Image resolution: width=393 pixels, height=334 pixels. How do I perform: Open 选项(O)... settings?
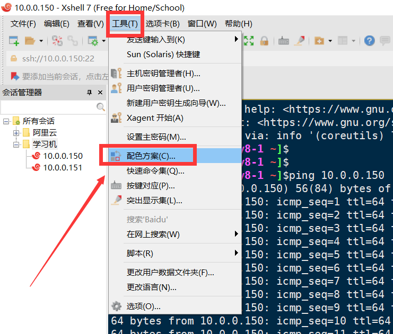coord(175,306)
